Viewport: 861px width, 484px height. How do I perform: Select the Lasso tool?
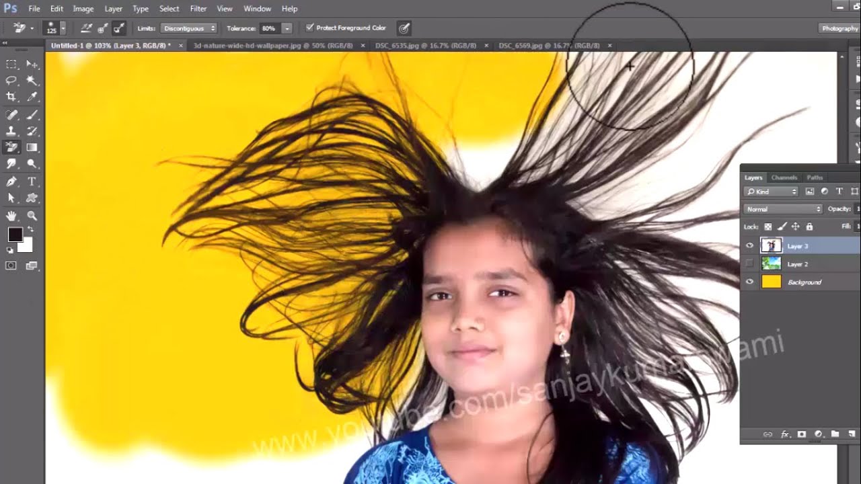pyautogui.click(x=11, y=81)
